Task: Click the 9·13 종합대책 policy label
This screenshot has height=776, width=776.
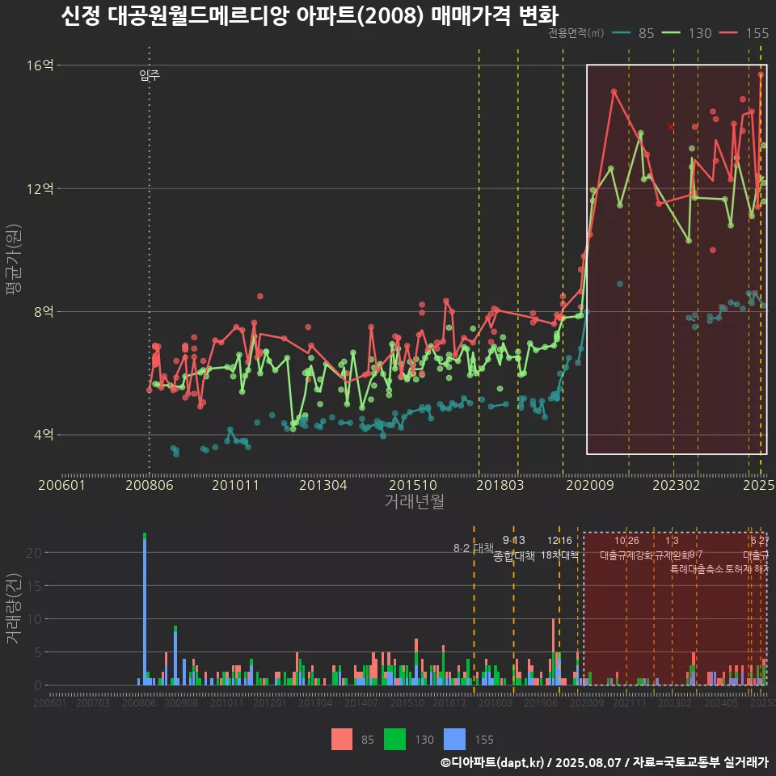Action: (x=514, y=548)
